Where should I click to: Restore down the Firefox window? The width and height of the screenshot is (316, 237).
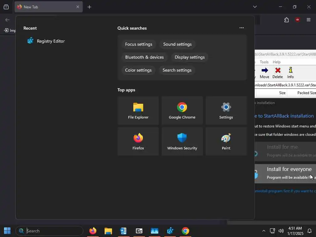point(294,7)
